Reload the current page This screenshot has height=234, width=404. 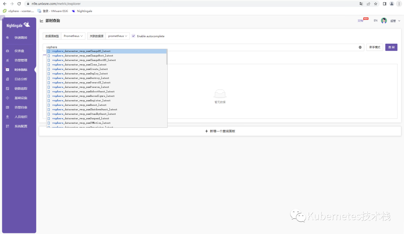[19, 4]
